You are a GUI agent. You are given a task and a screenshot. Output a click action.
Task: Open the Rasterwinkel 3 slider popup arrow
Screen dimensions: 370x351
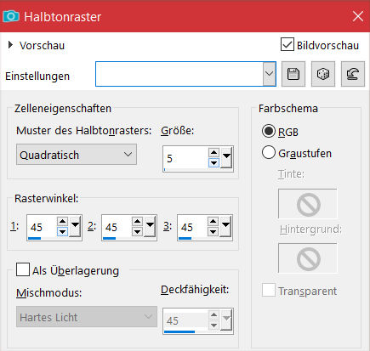[x=225, y=226]
